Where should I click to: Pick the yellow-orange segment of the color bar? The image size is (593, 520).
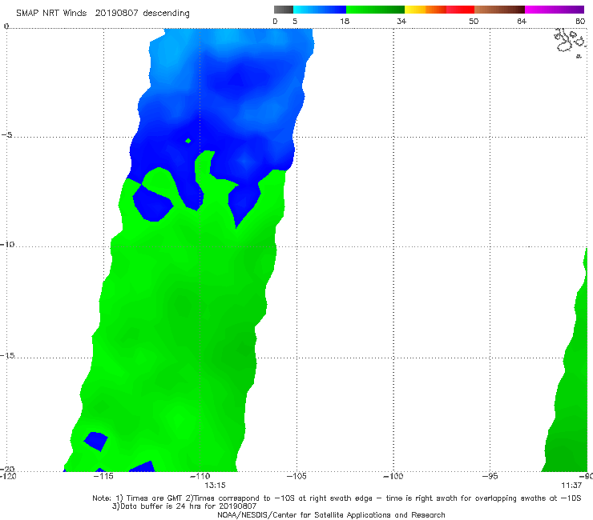coord(426,10)
